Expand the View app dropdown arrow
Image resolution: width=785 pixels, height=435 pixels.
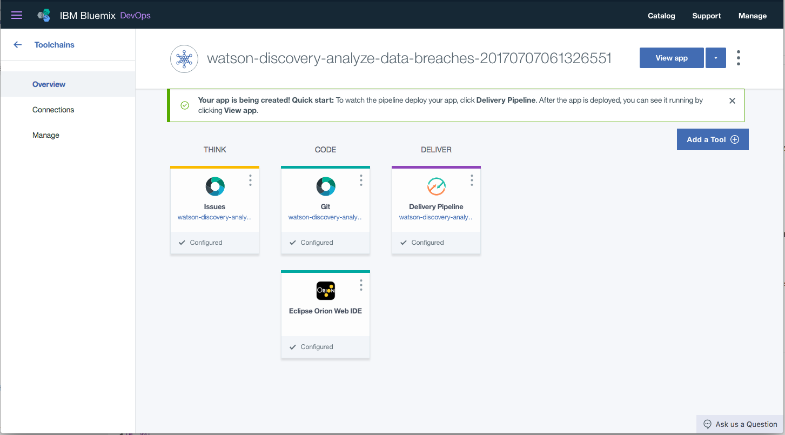pos(716,58)
